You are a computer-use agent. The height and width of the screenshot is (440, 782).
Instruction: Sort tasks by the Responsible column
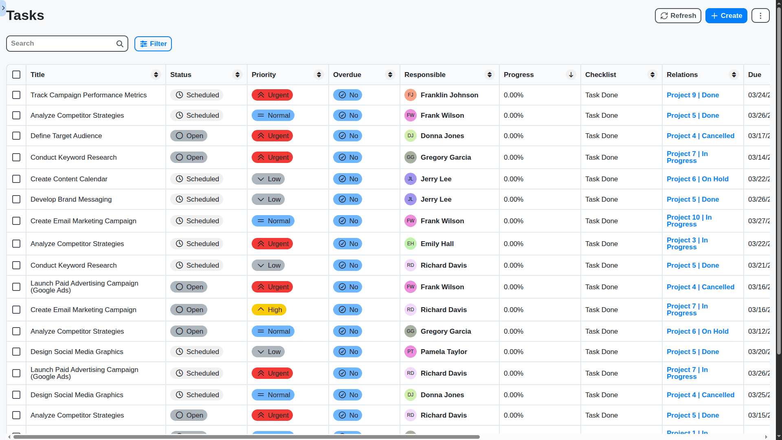point(489,75)
